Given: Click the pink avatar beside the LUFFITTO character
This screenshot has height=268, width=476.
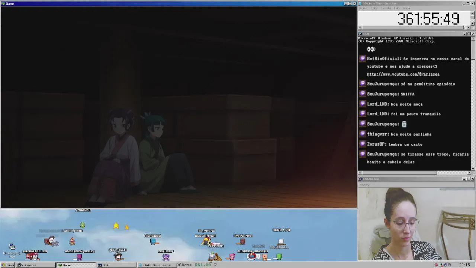Looking at the screenshot, I should tap(232, 256).
